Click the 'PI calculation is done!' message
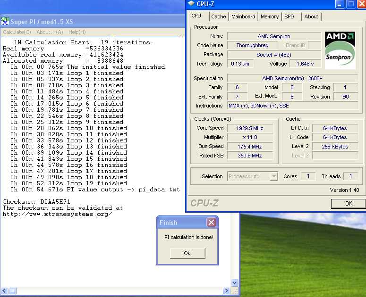Viewport: 366px width, 297px height. click(189, 237)
